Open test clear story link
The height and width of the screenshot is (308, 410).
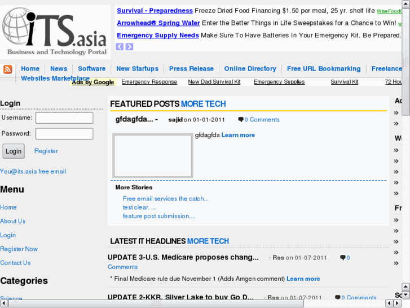click(139, 207)
